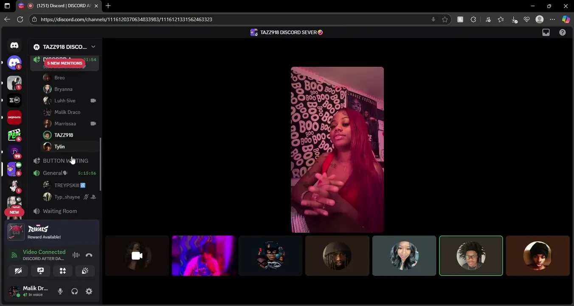Click the browser address bar URL
This screenshot has height=306, width=574.
(127, 19)
